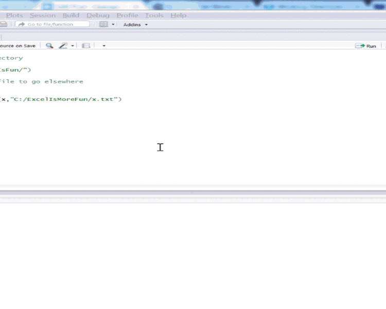Expand dropdown arrow next to notebook icon
The height and width of the screenshot is (309, 386).
pyautogui.click(x=104, y=46)
